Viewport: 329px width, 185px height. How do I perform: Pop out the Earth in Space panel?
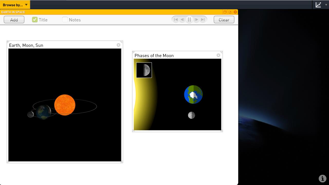click(x=230, y=12)
